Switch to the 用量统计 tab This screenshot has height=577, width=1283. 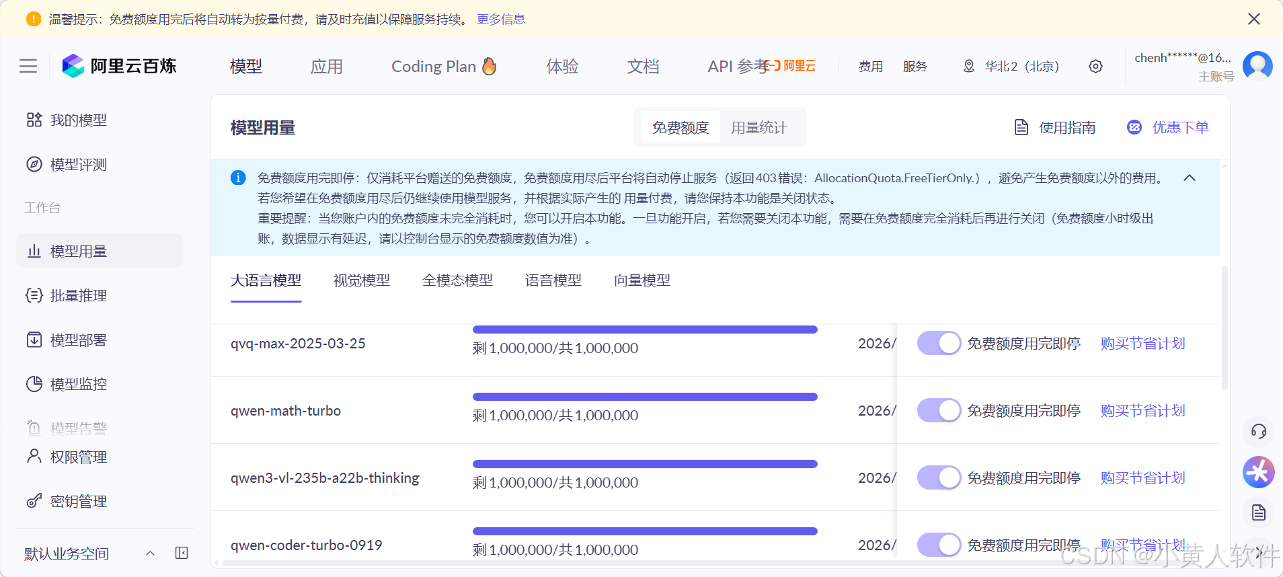tap(759, 127)
